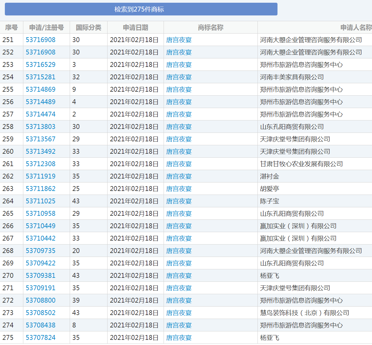Open 唐宫夜宴 trademark link in row 271
372x345 pixels.
[179, 288]
